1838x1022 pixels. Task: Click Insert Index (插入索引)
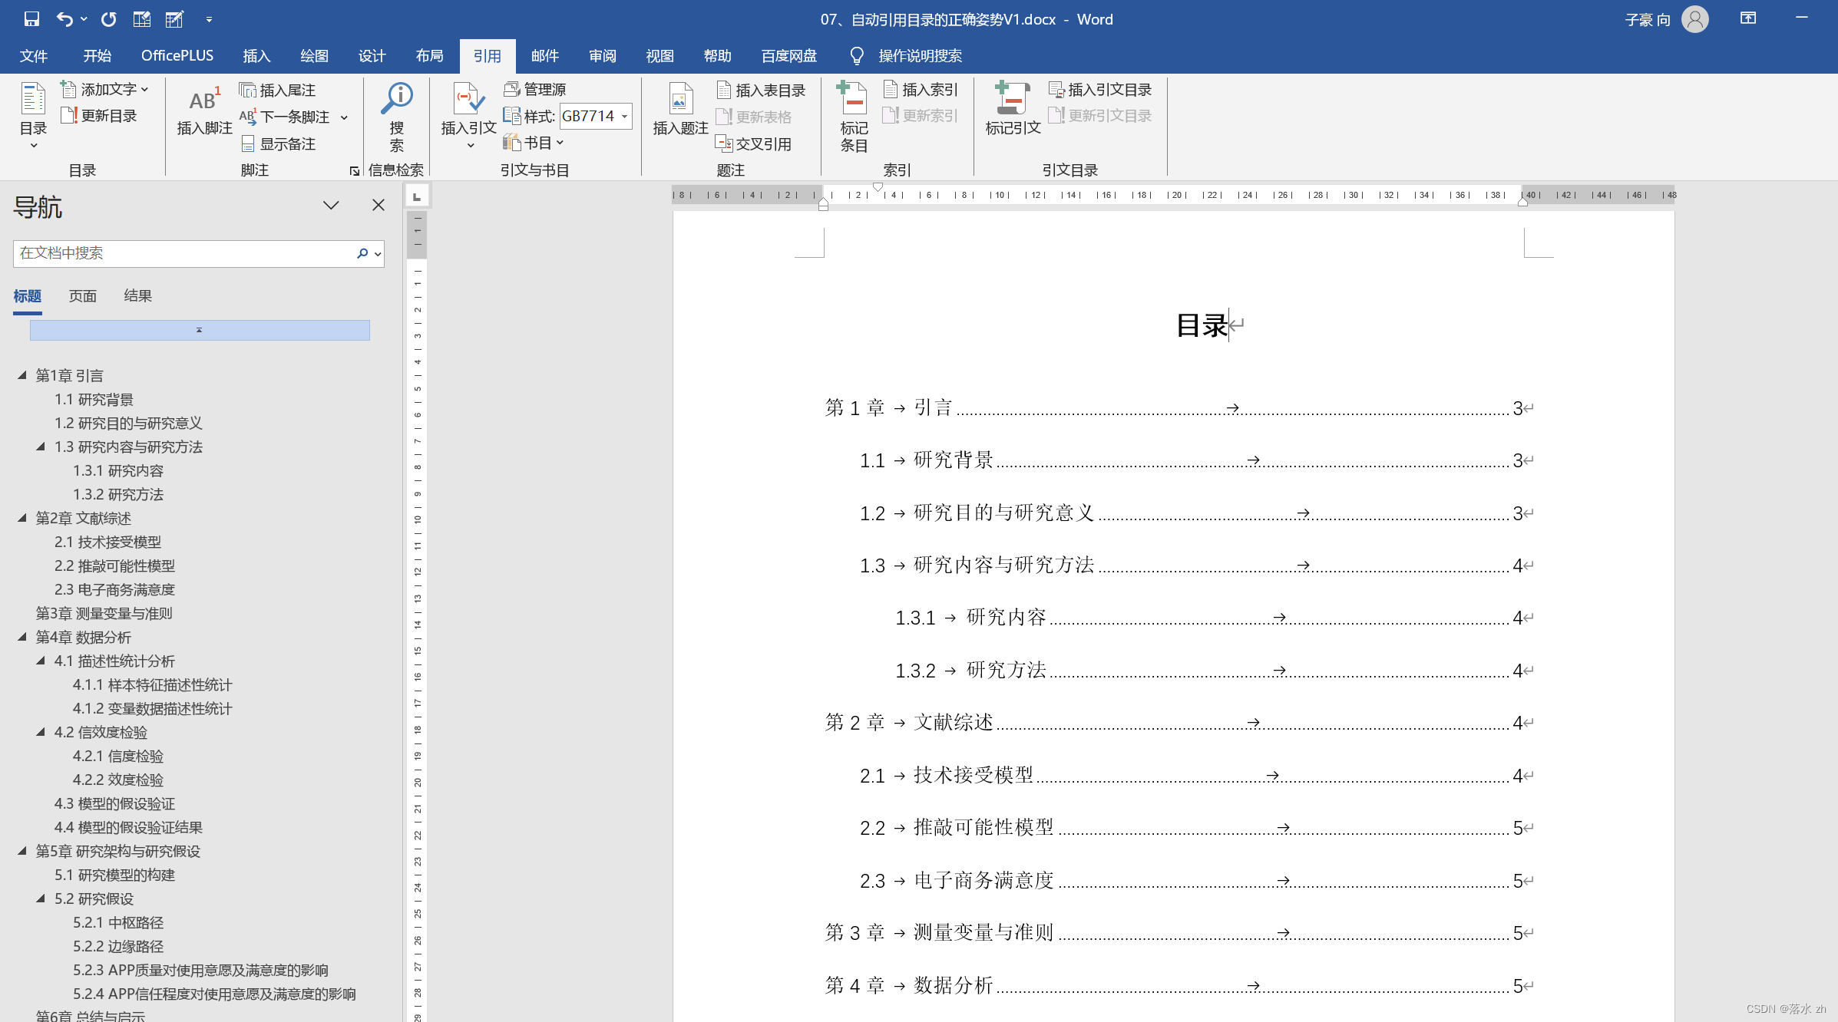[921, 90]
